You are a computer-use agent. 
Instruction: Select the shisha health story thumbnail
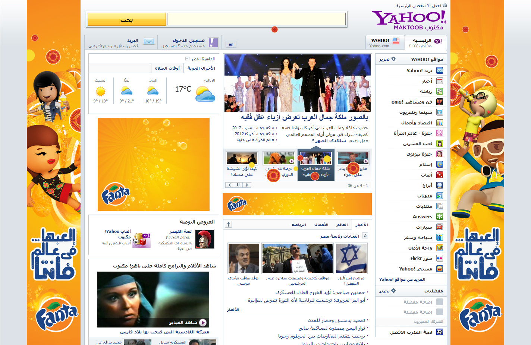point(242,159)
